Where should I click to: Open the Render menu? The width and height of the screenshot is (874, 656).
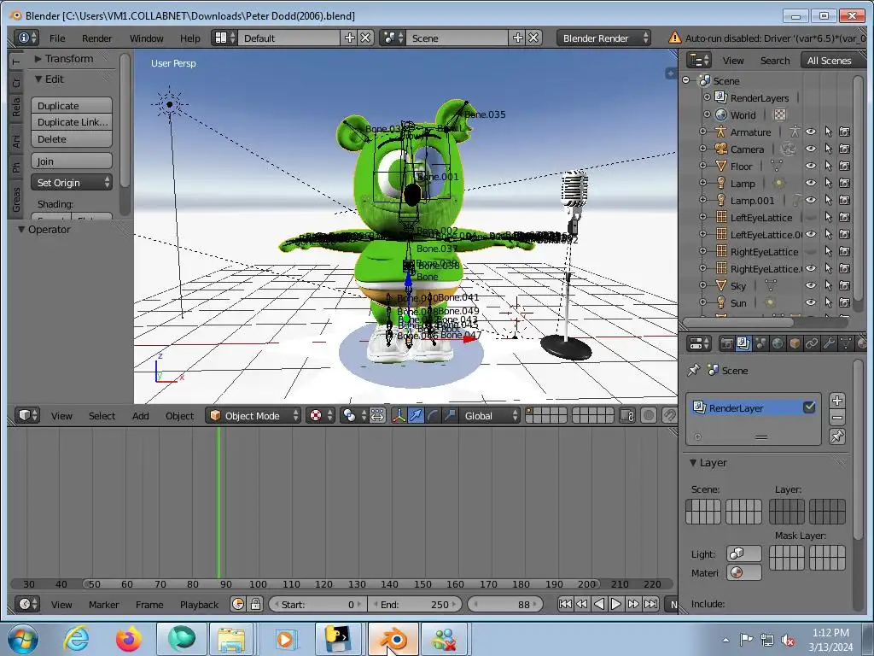tap(96, 38)
